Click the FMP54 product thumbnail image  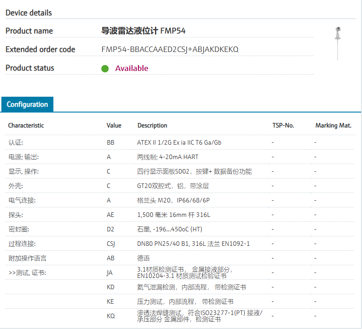pos(337,43)
